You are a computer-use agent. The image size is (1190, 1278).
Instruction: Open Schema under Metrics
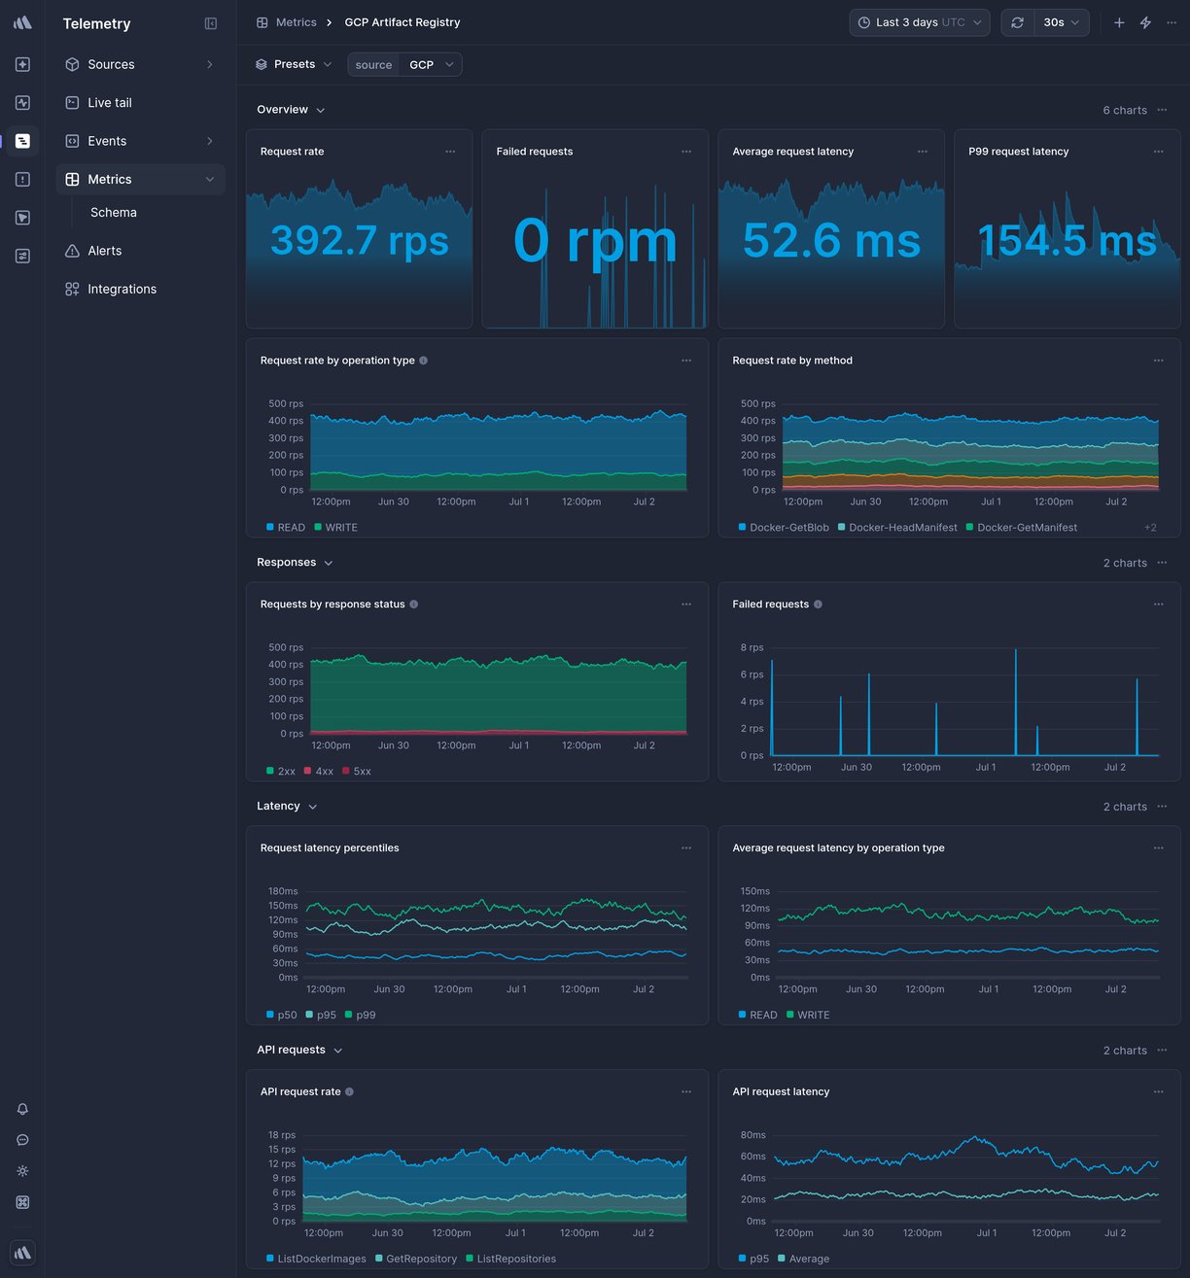point(114,213)
